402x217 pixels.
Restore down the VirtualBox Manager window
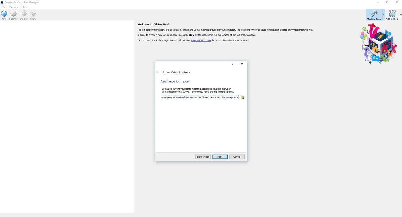[x=387, y=2]
